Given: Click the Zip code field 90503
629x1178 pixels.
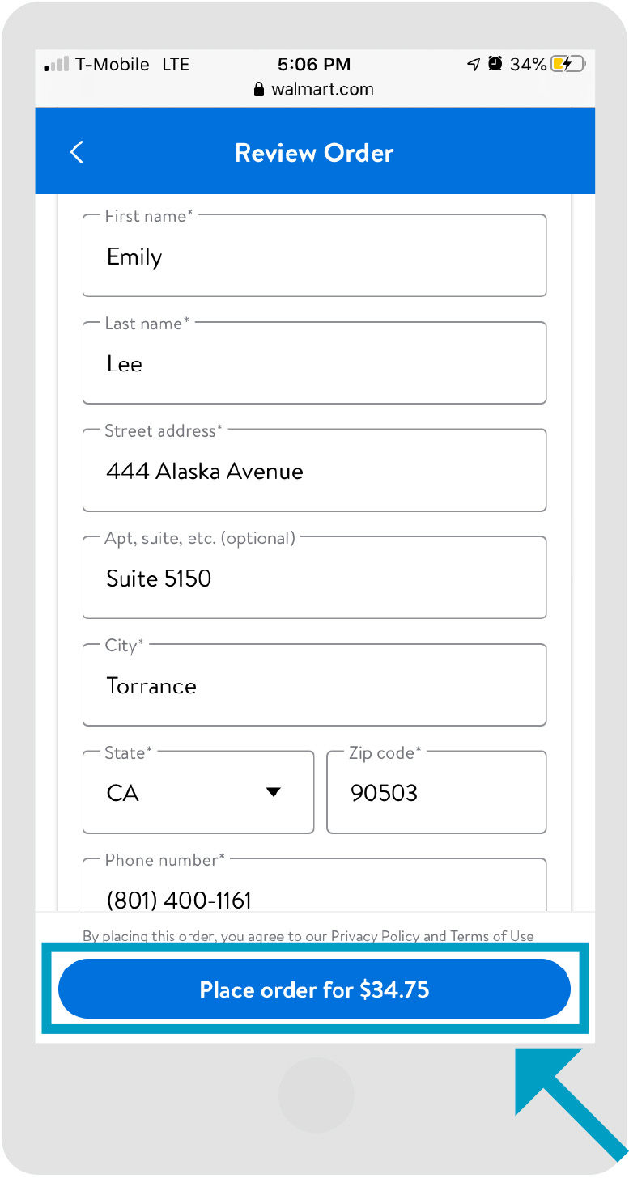Looking at the screenshot, I should pos(436,792).
